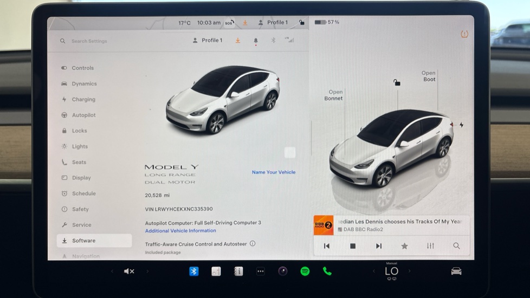Tap Profile 1 in settings header

[x=208, y=40]
